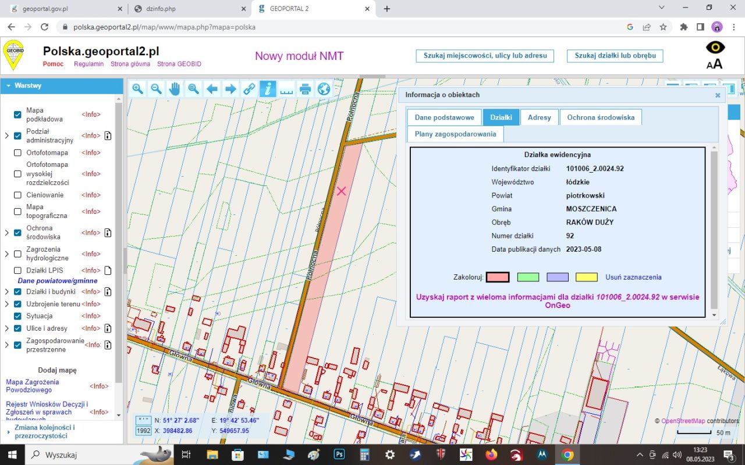Click the printer icon in map toolbar
The image size is (745, 465).
[305, 88]
